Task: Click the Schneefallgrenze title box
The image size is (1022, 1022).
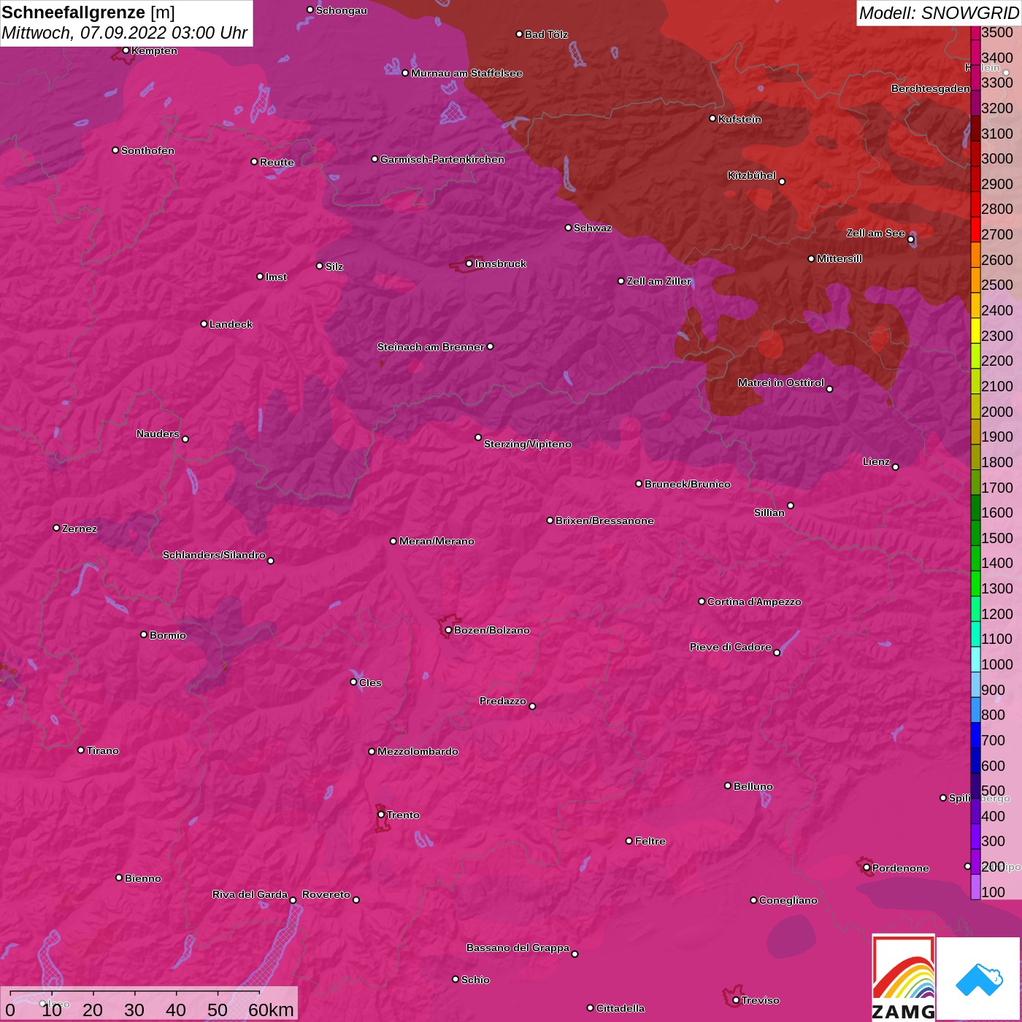Action: 126,23
